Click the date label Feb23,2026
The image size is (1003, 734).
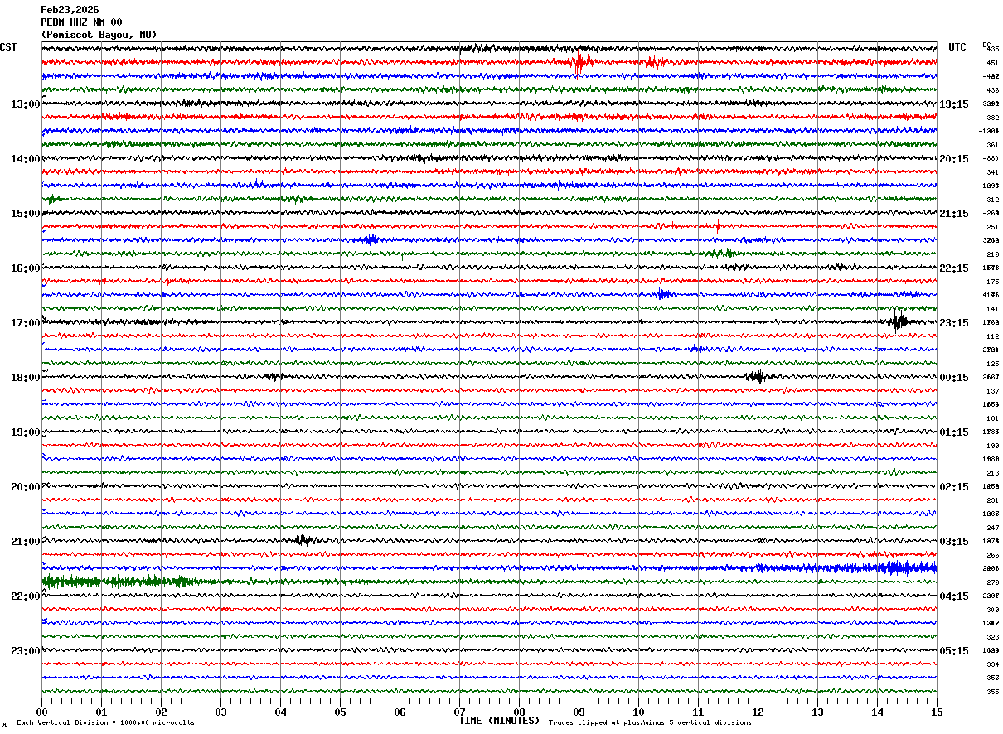[70, 10]
